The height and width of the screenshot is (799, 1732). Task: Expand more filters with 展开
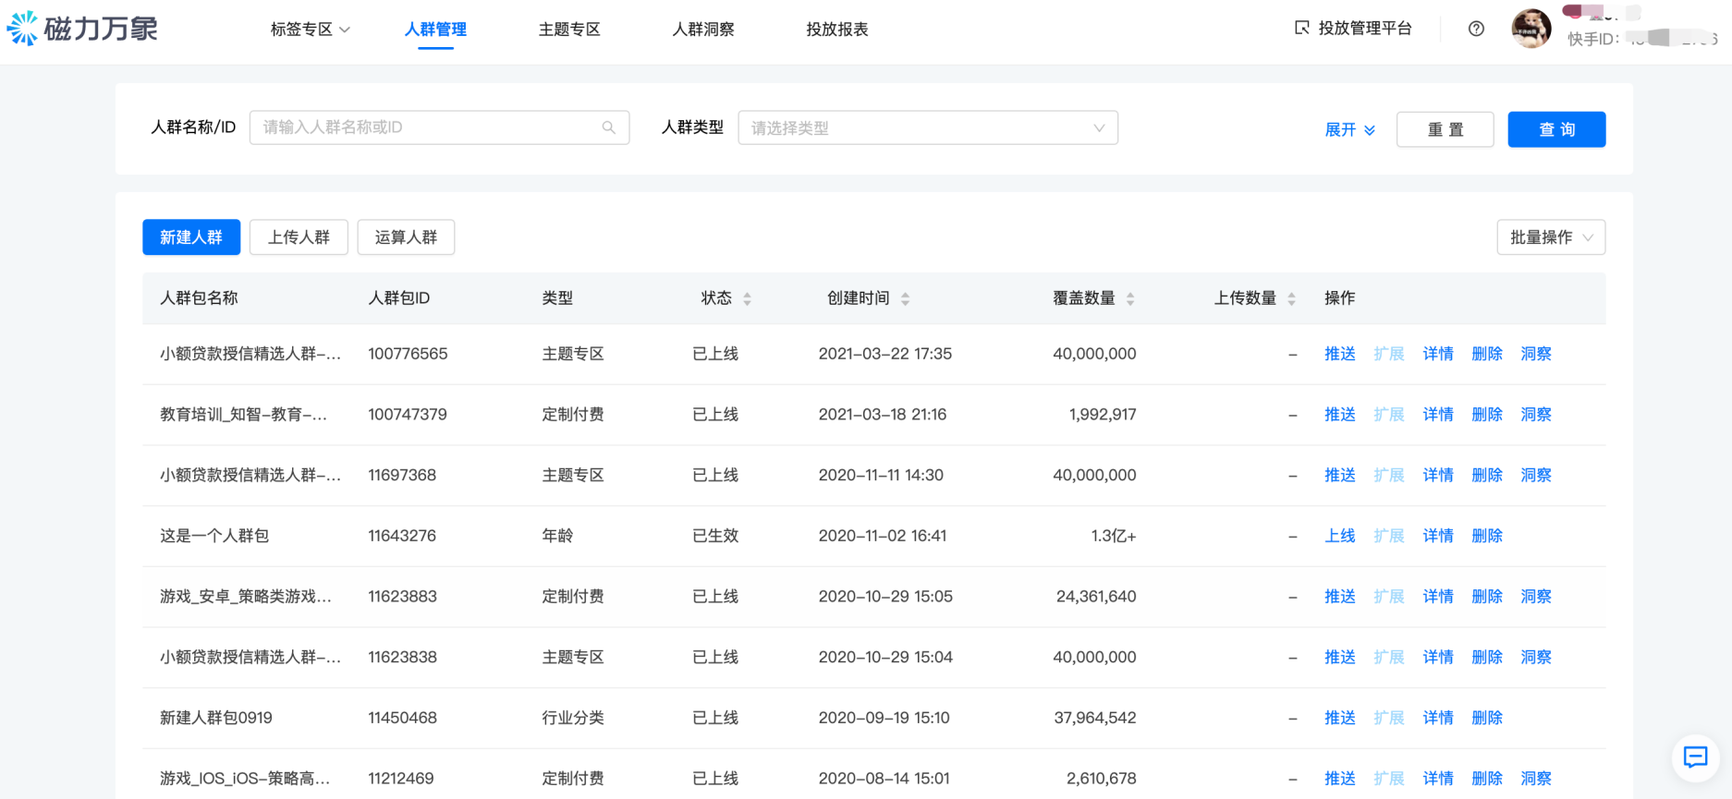pos(1349,129)
